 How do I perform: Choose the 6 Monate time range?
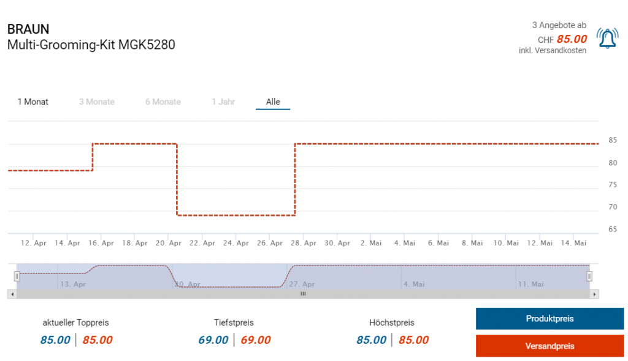tap(163, 102)
